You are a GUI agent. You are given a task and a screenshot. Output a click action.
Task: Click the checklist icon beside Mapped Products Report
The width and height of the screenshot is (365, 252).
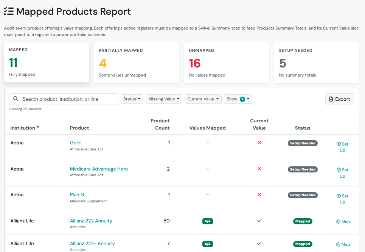(9, 11)
